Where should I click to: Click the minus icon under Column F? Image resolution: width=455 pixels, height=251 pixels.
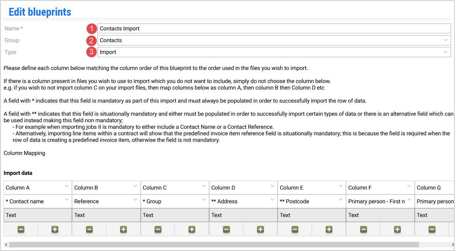(363, 229)
